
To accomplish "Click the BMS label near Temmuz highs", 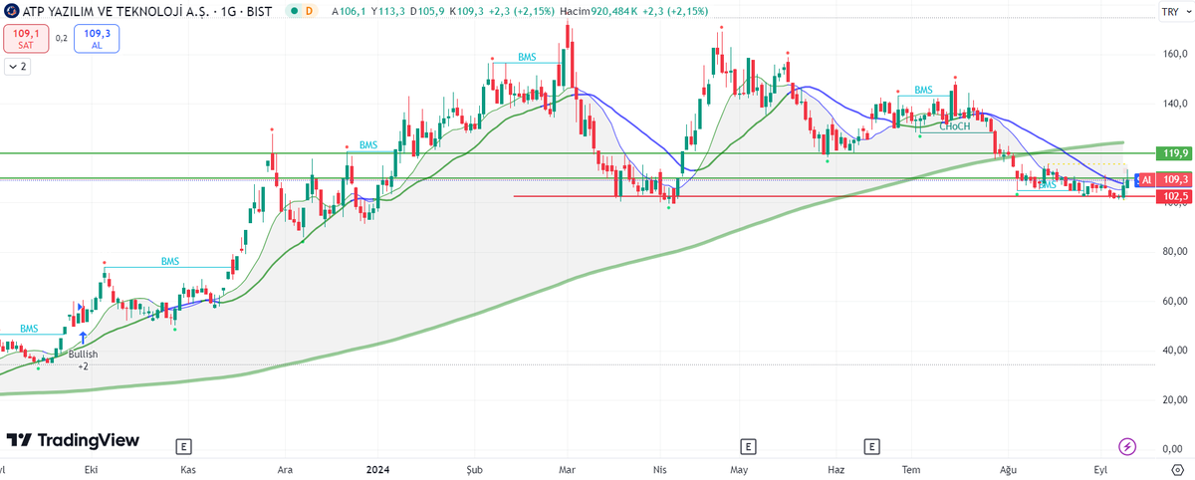I will click(924, 90).
